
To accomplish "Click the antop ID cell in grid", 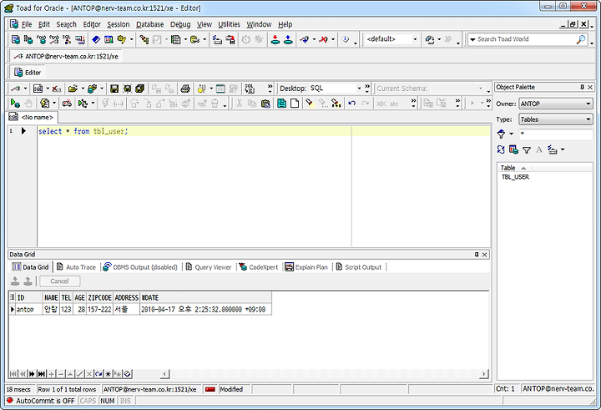I will (x=28, y=309).
